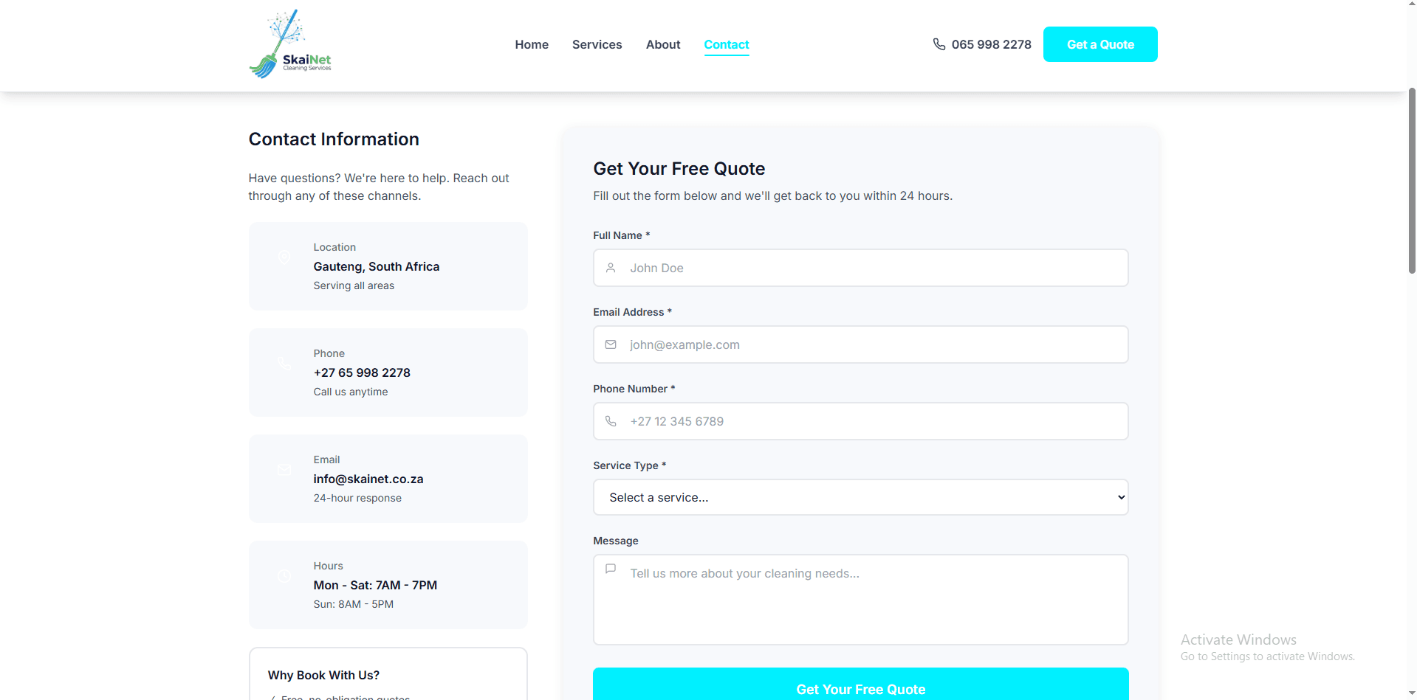
Task: Submit with Get Your Free Quote button
Action: 860,686
